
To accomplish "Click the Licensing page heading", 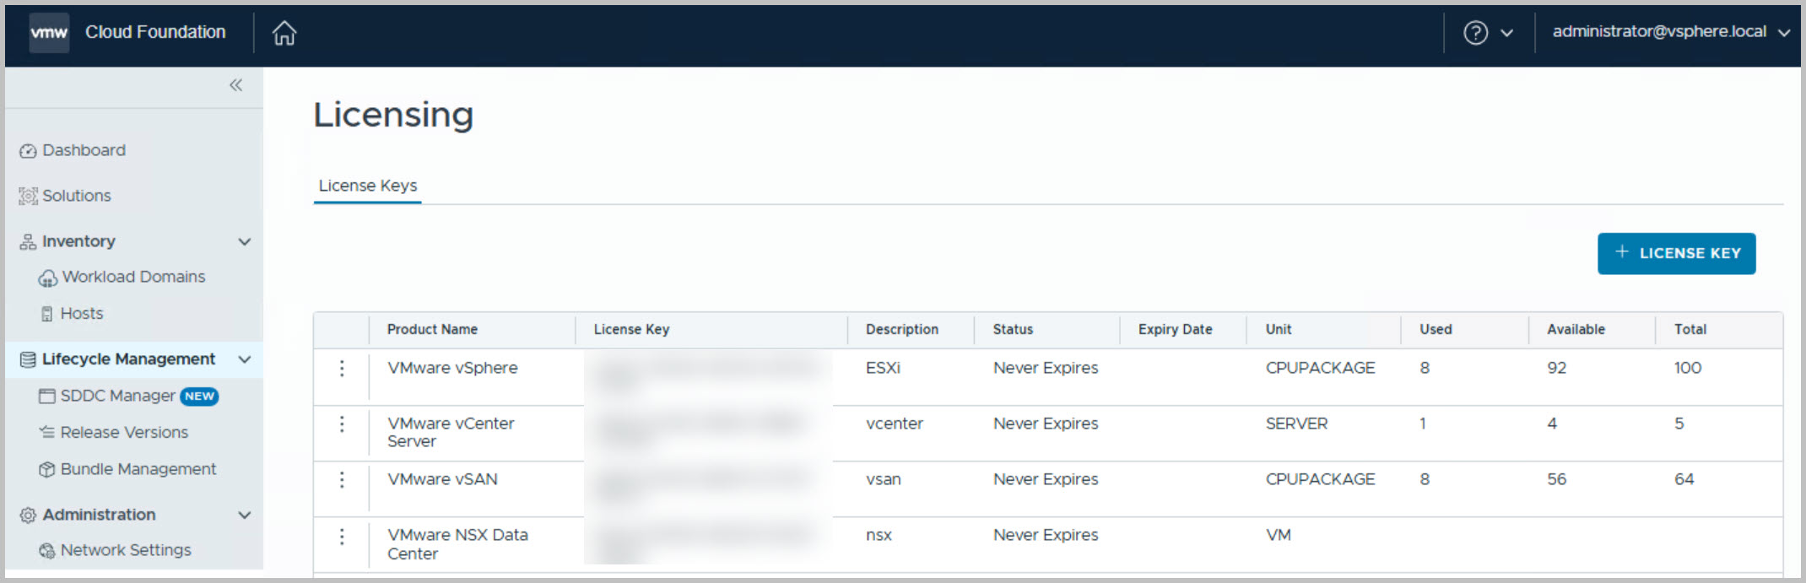I will click(393, 115).
